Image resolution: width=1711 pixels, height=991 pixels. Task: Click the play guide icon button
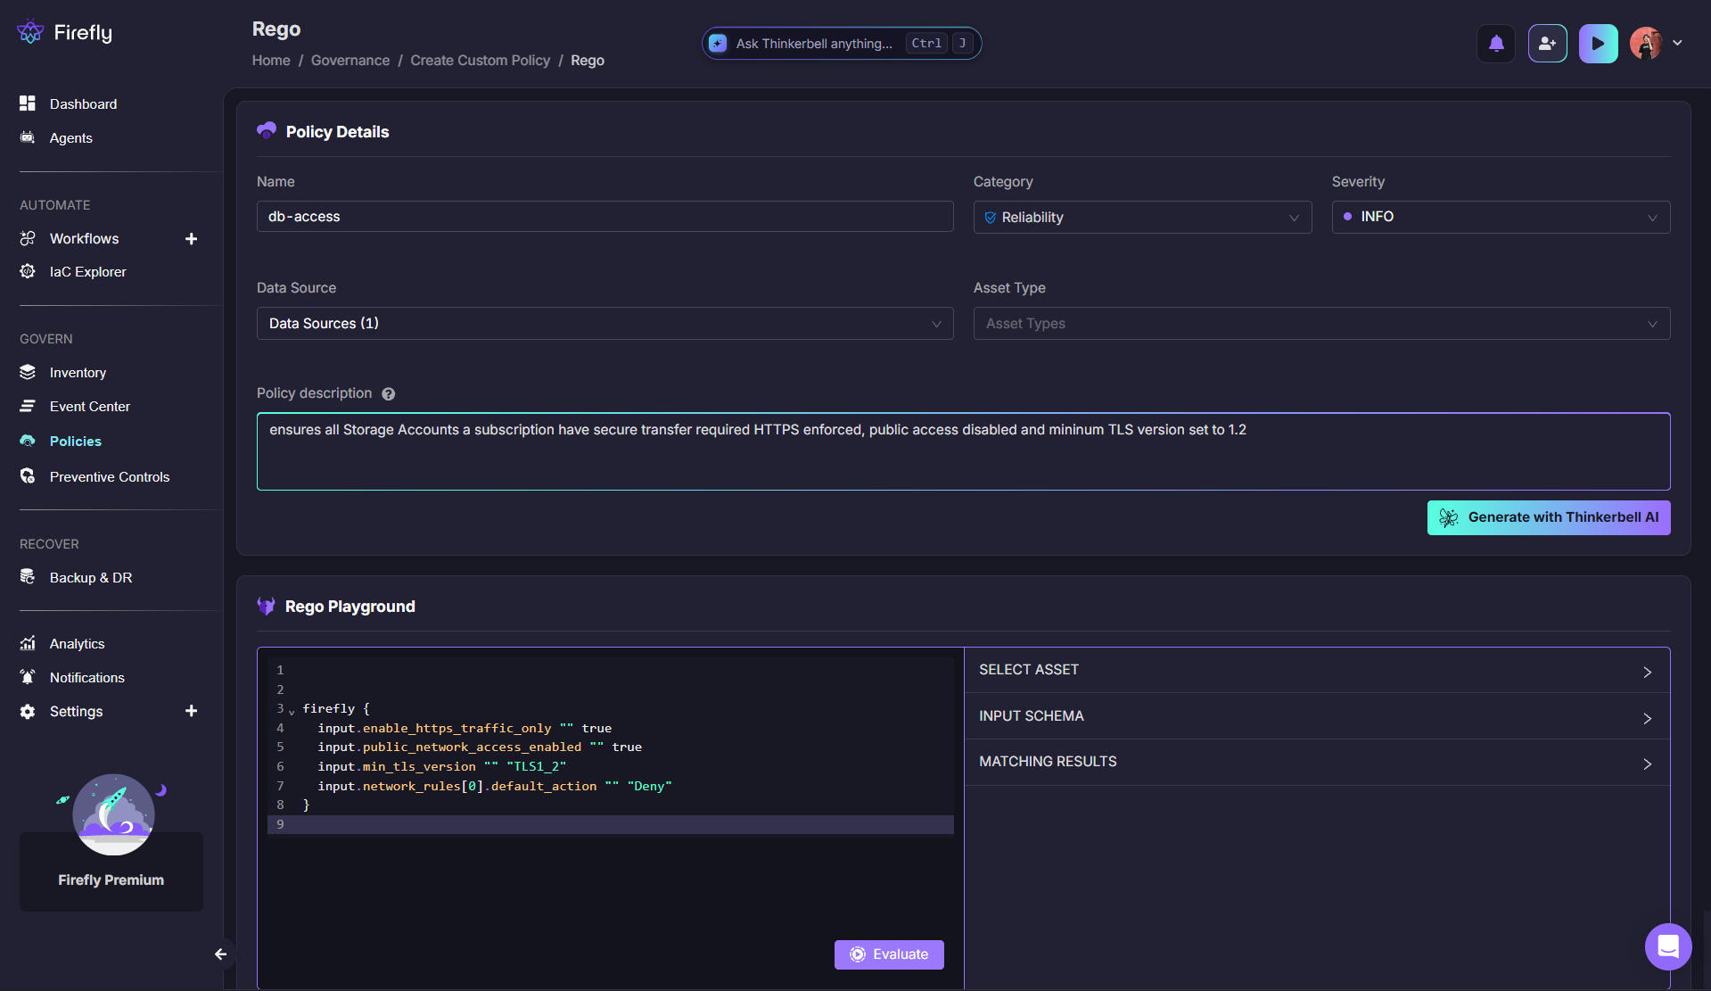[1598, 44]
